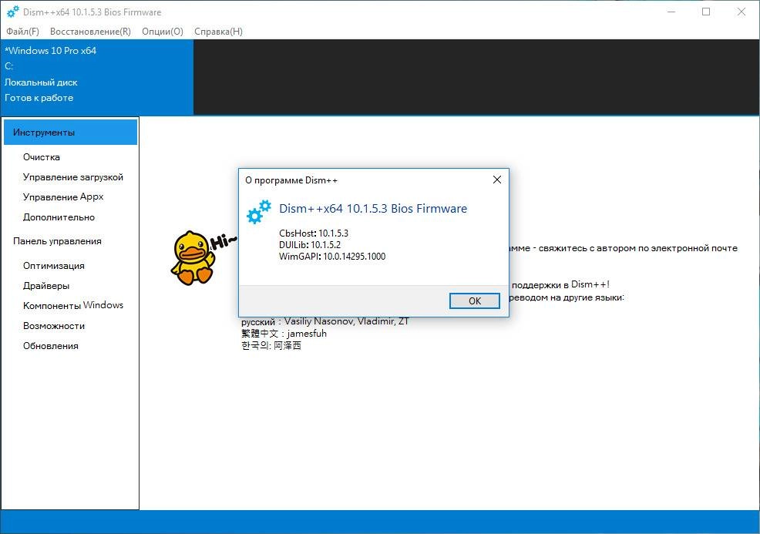Open the Восстановление(R) menu
This screenshot has height=534, width=760.
coord(90,32)
